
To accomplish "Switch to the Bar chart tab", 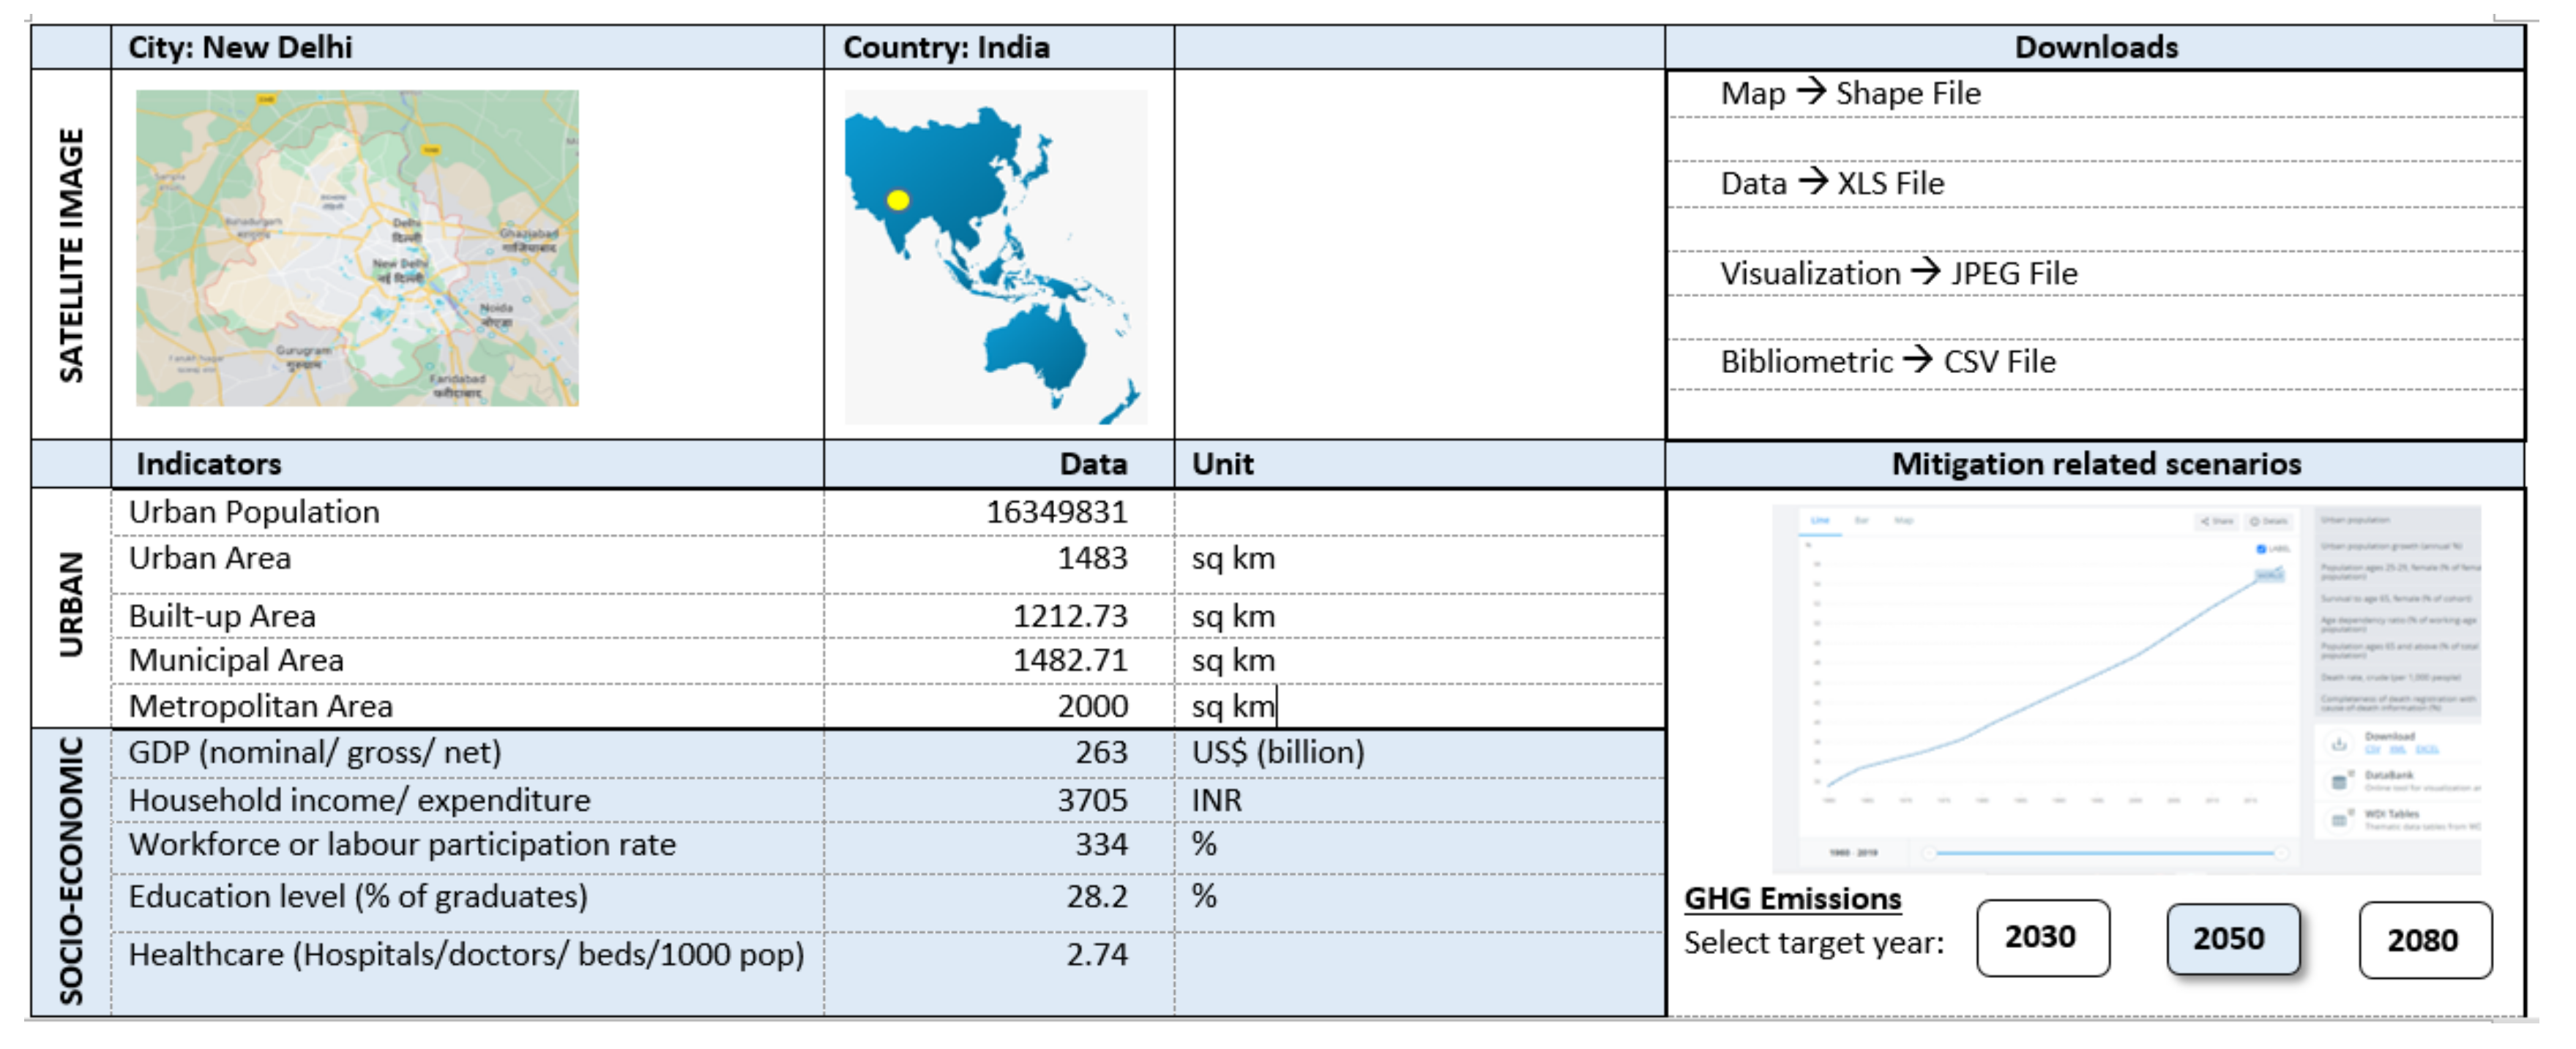I will point(1862,522).
